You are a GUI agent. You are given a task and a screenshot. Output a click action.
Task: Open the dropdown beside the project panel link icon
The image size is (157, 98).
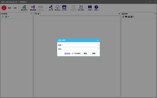click(9, 17)
